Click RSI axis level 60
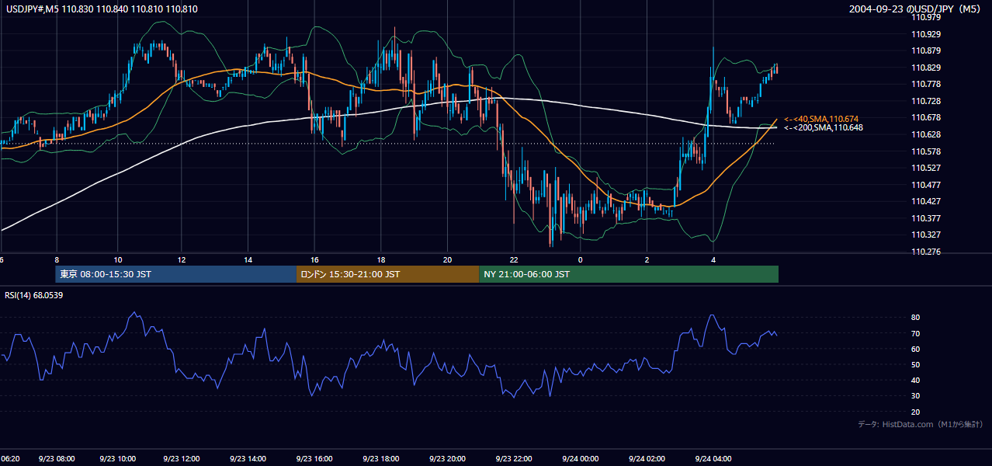This screenshot has height=466, width=992. (916, 349)
